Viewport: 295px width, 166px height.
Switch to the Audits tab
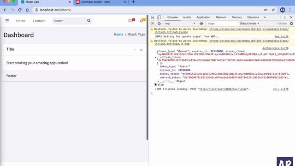(187, 18)
